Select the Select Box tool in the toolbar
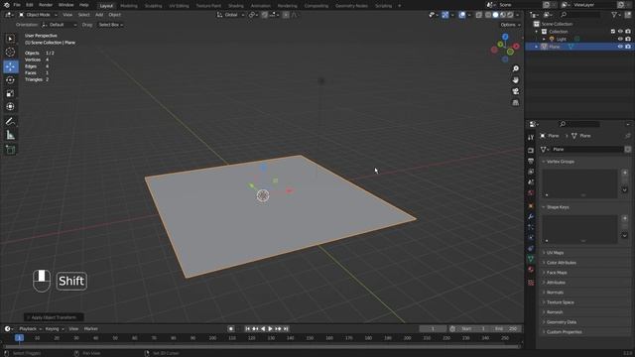Screen dimensions: 635x357 [x=11, y=39]
